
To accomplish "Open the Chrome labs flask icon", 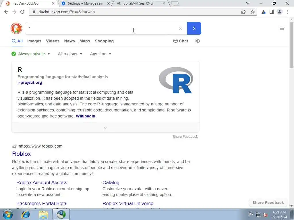I will (x=264, y=12).
